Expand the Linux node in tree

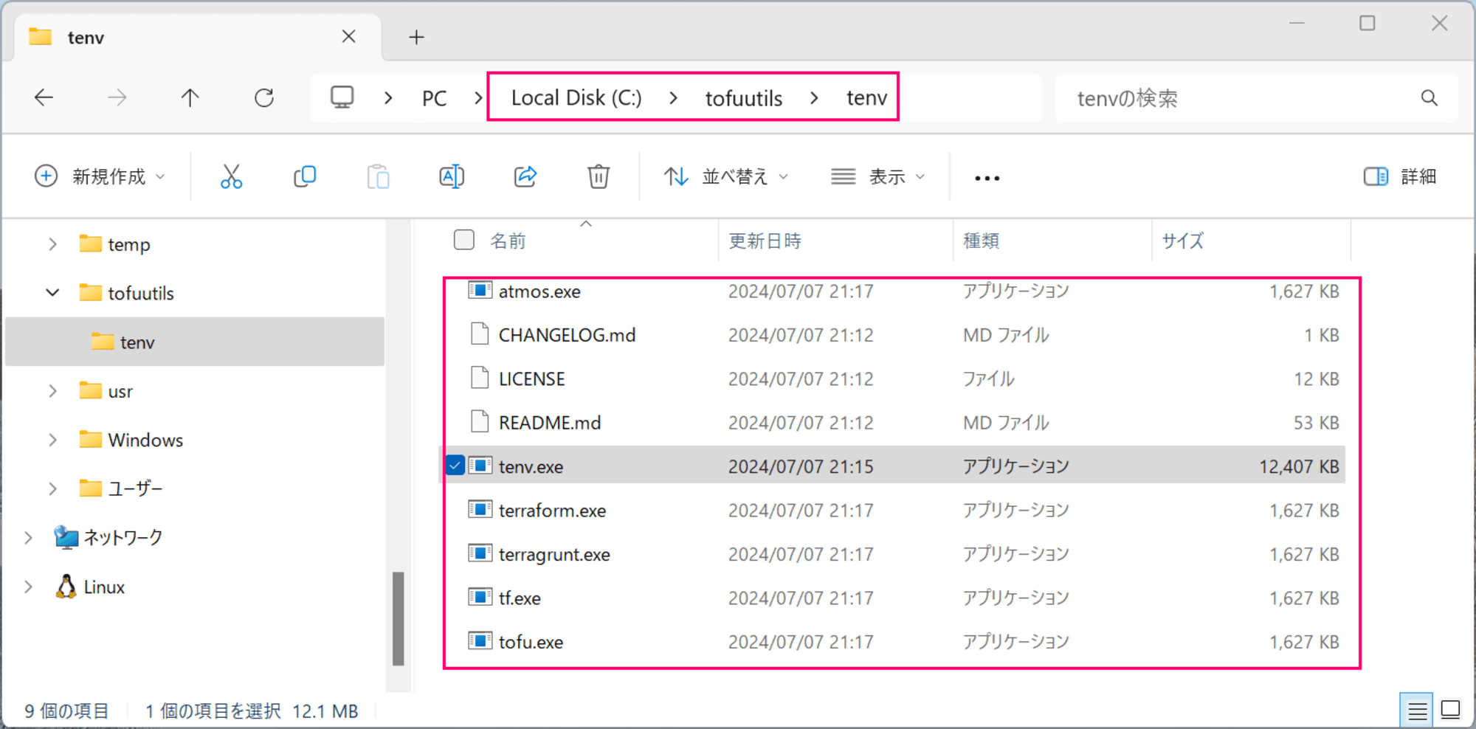(x=28, y=587)
